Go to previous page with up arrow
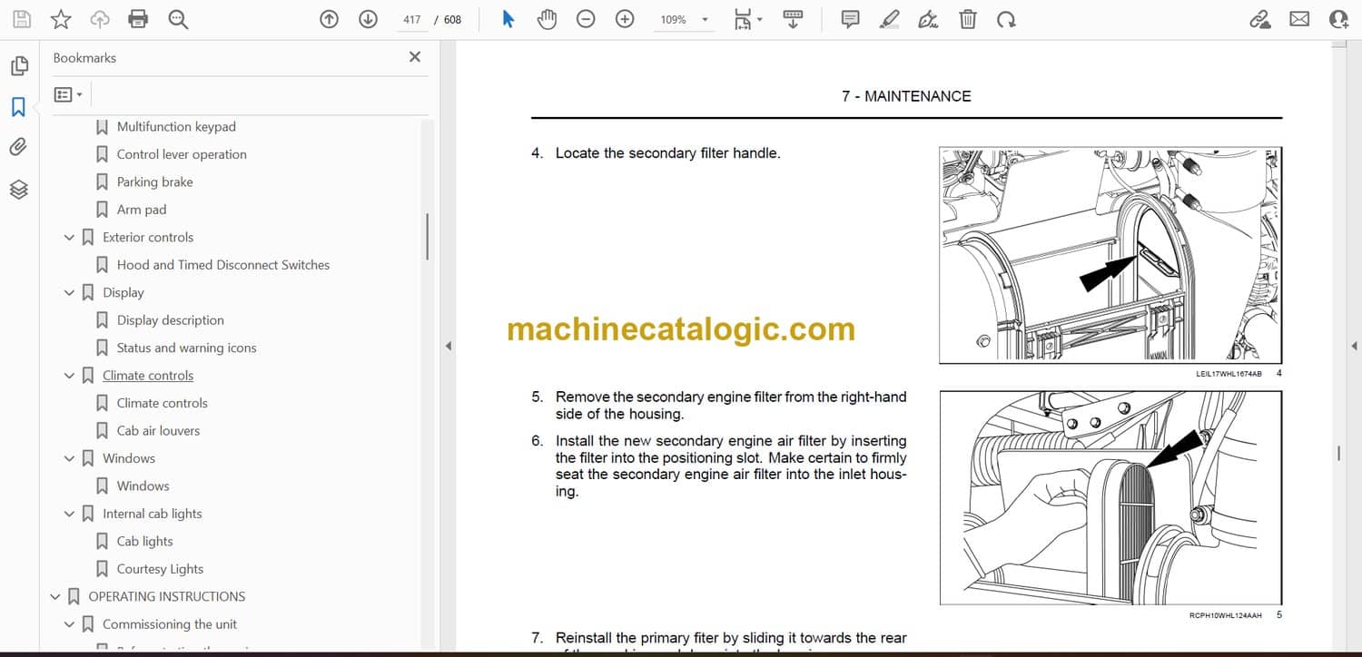The image size is (1362, 657). 329,19
